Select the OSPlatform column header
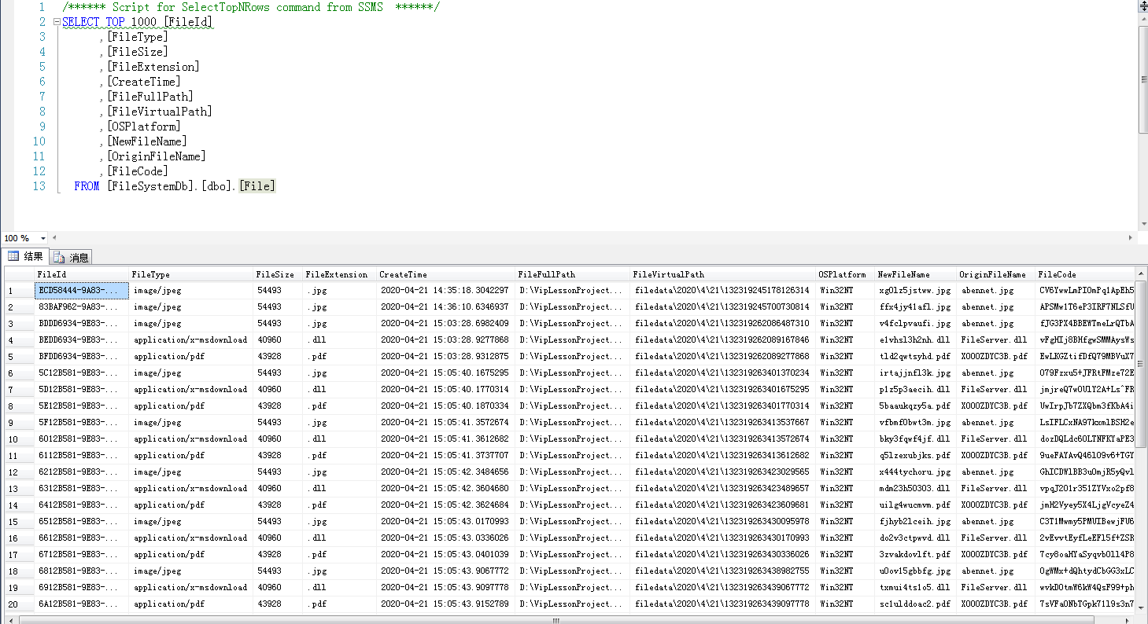This screenshot has width=1148, height=624. (x=844, y=274)
